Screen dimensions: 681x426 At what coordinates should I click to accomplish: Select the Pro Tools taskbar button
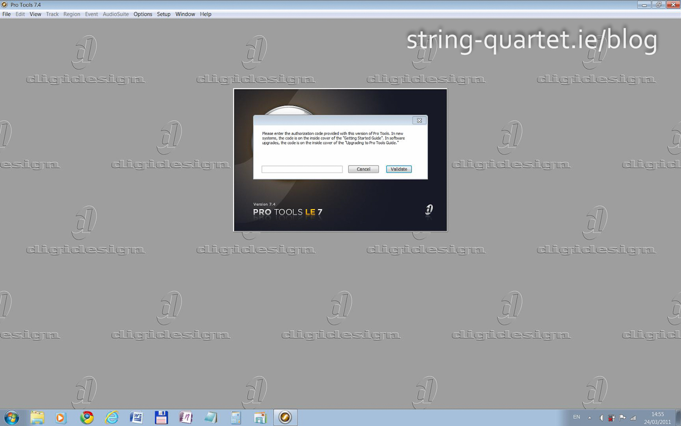285,417
